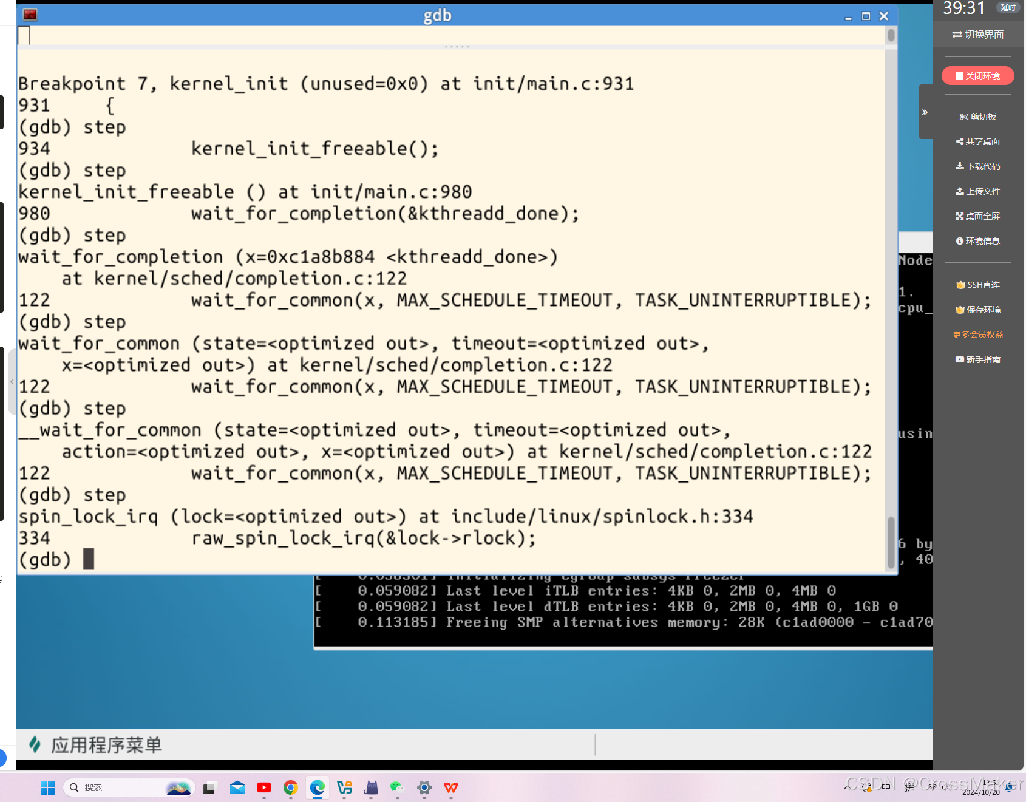Open 共享桌面 share desktop

pyautogui.click(x=978, y=141)
